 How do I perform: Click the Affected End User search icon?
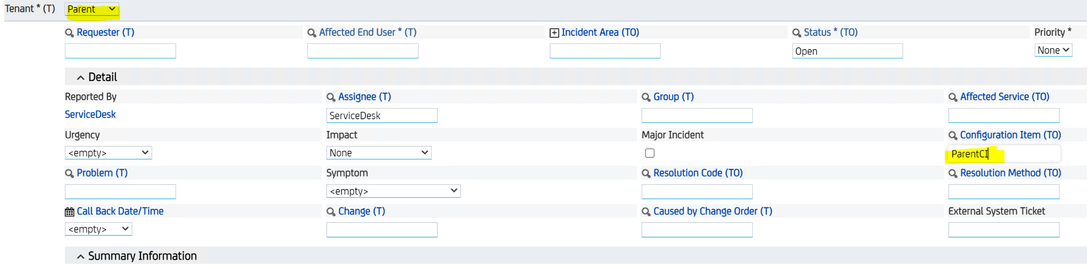pos(312,33)
